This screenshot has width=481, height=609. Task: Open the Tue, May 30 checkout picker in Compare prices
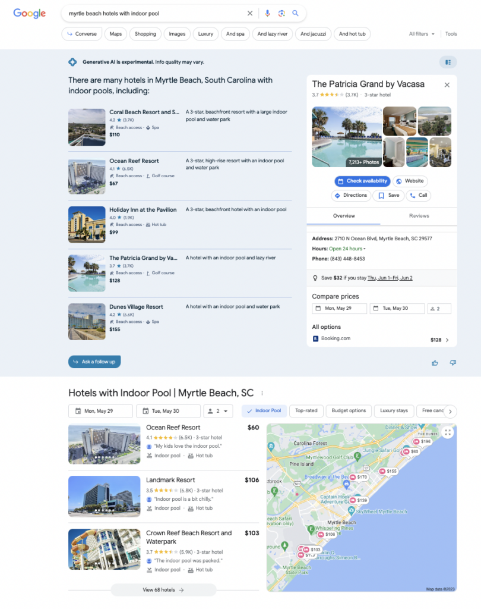pyautogui.click(x=397, y=309)
